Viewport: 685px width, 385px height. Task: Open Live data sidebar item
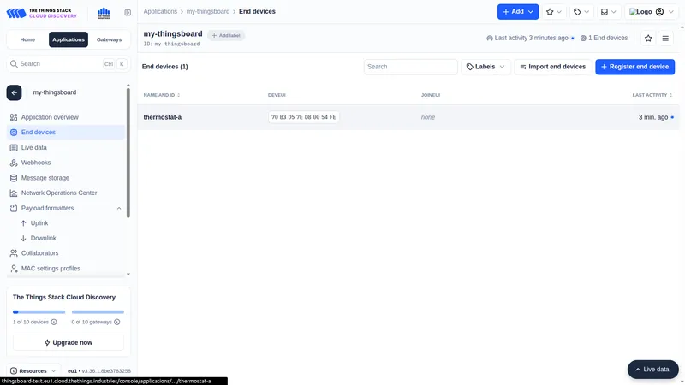[66, 147]
